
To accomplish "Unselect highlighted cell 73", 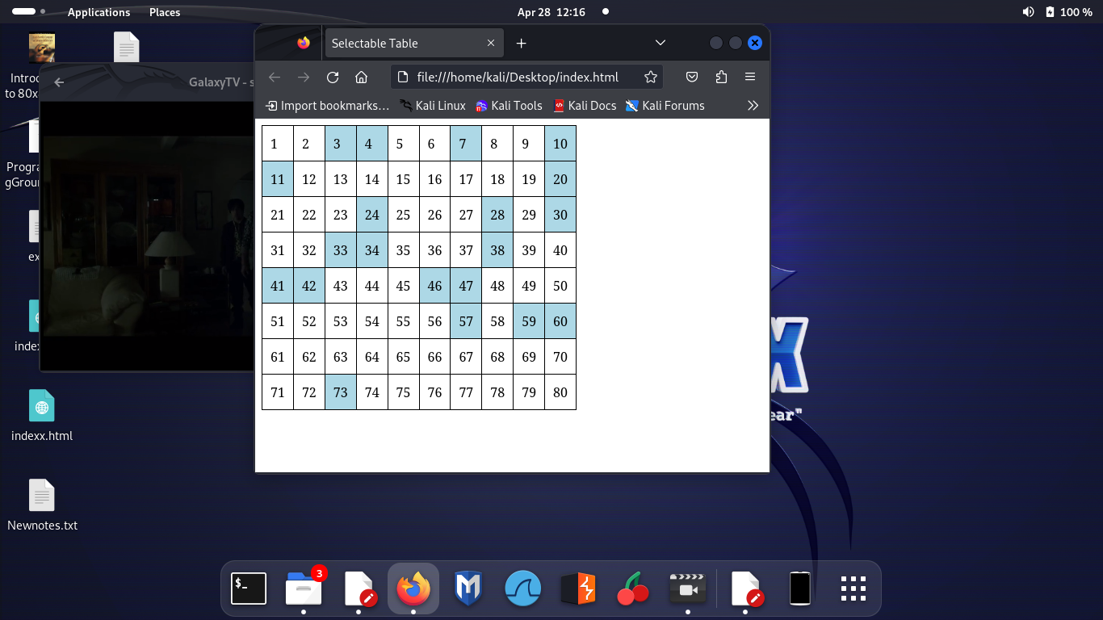I will click(341, 392).
